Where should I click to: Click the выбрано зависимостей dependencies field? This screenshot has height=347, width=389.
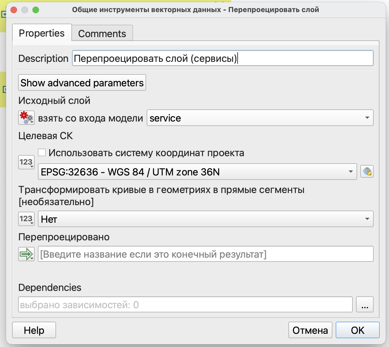tap(185, 304)
